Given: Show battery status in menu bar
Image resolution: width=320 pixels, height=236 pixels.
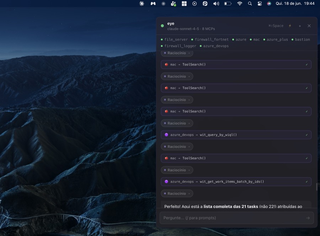Looking at the screenshot, I should tap(228, 4).
